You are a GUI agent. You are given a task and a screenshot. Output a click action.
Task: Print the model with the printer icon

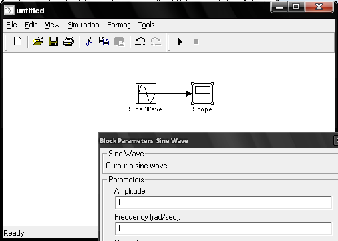click(x=69, y=41)
